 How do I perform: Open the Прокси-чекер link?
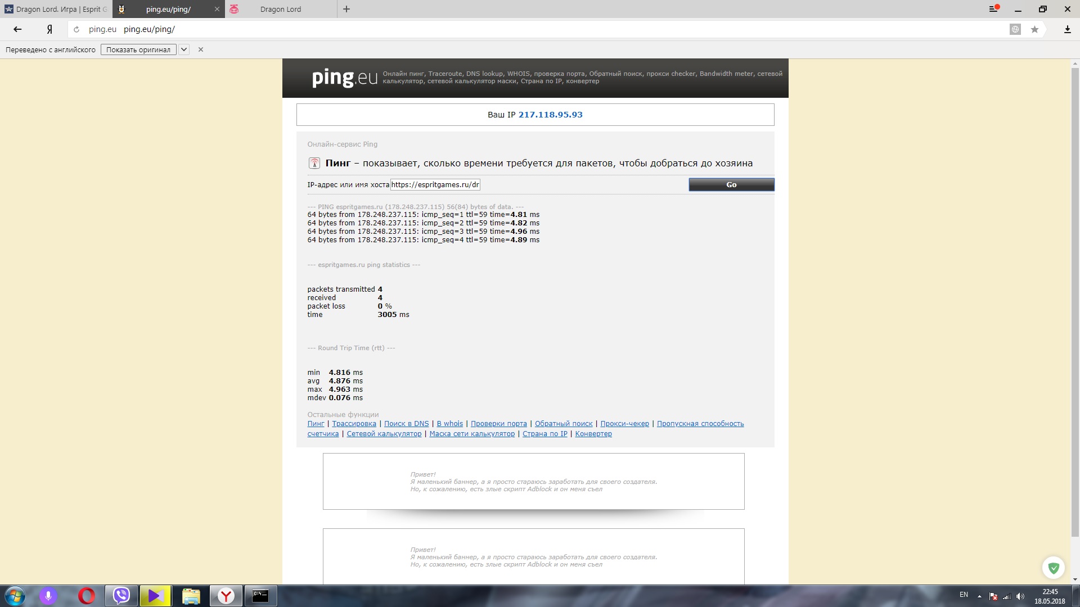[624, 424]
